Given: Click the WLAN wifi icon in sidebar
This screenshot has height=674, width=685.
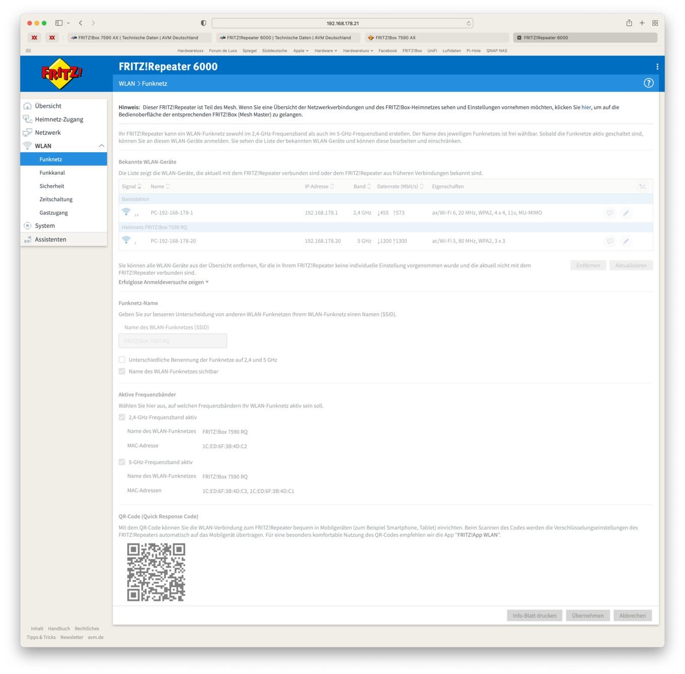Looking at the screenshot, I should (27, 146).
